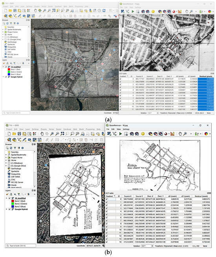Select the Pan hand tool in lower Georeferencer
The image size is (216, 257).
pos(180,134)
